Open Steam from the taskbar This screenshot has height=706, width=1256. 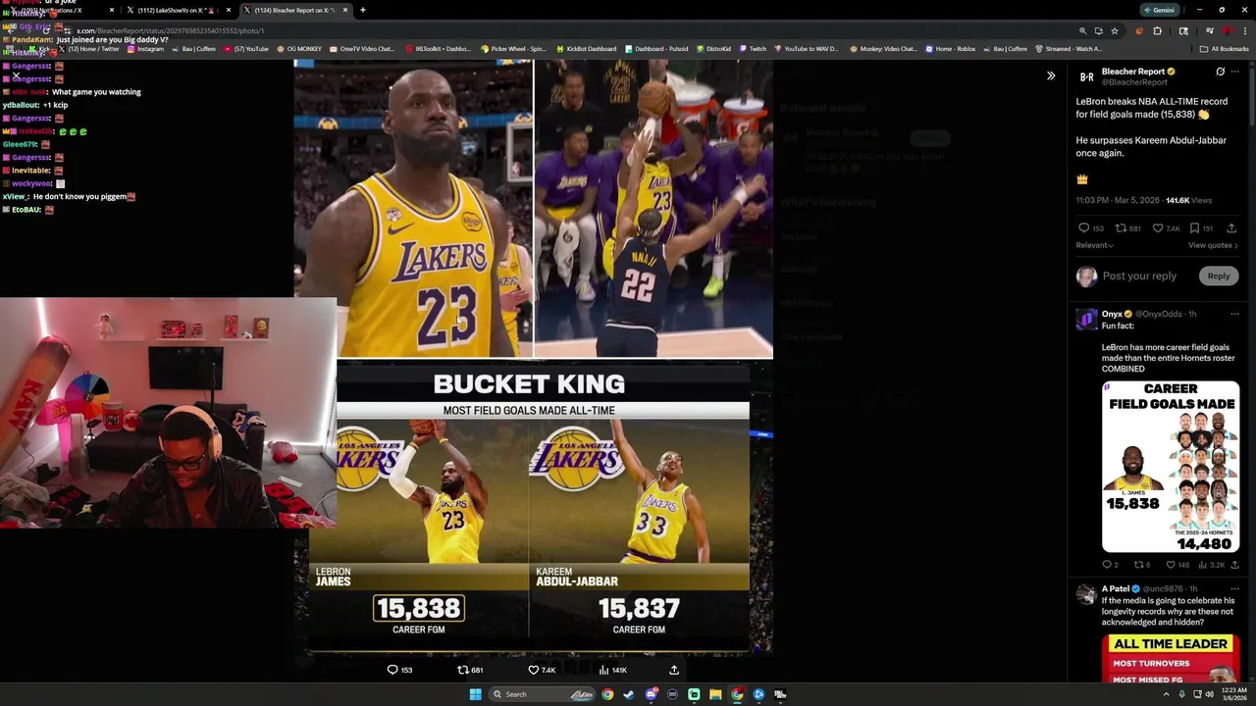(629, 694)
